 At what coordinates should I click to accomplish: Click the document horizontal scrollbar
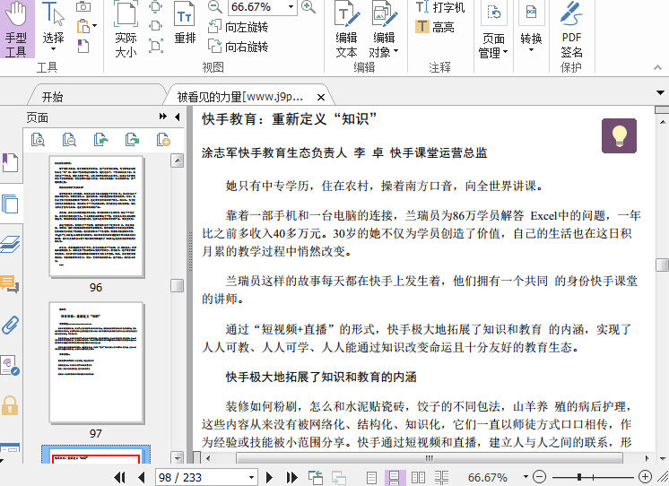(429, 458)
